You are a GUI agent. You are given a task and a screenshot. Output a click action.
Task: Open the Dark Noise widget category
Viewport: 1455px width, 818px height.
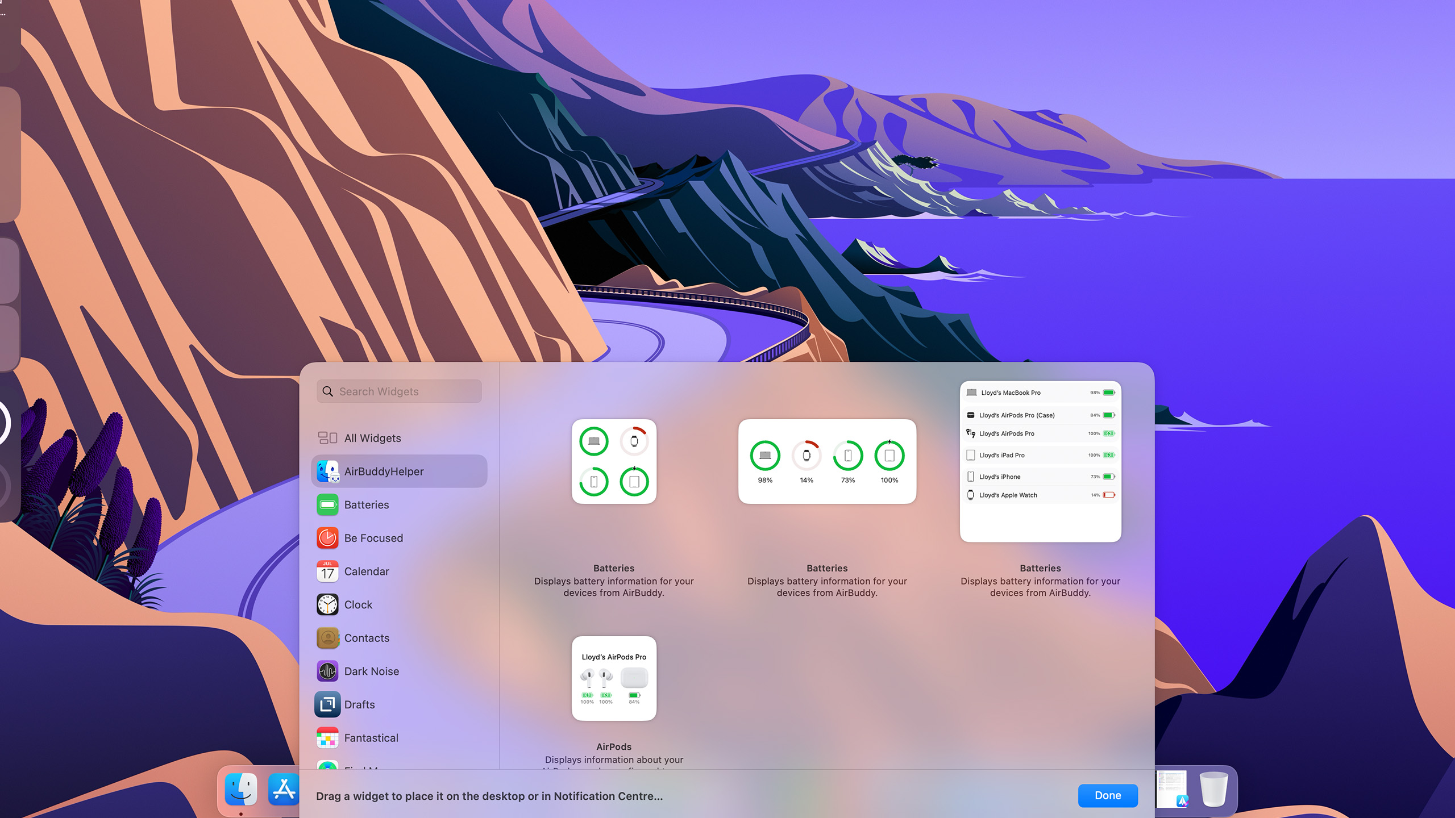399,671
